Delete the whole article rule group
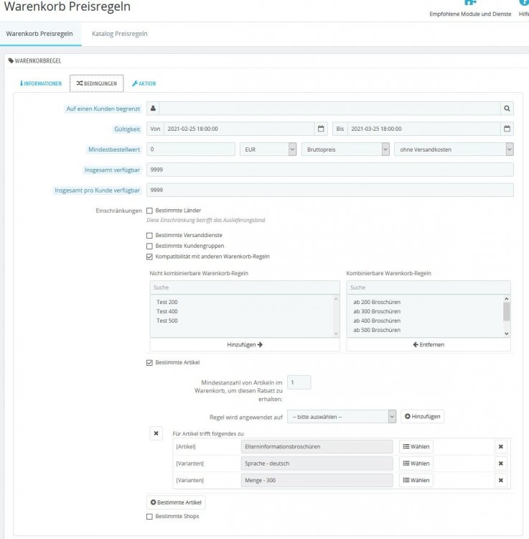The height and width of the screenshot is (539, 529). pyautogui.click(x=156, y=433)
